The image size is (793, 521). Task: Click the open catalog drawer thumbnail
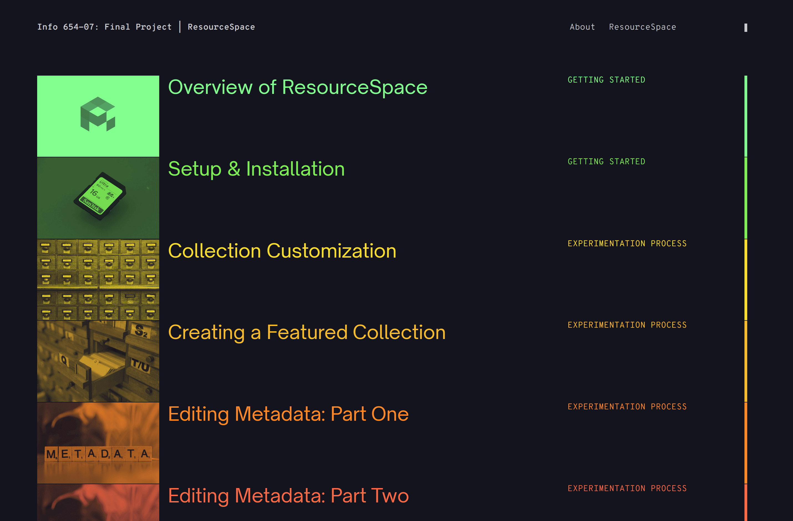point(98,361)
